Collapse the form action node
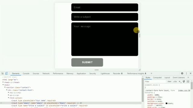193x108 pixels. click(x=8, y=98)
